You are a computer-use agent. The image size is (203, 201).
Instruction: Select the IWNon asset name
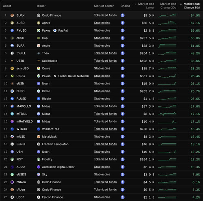click(21, 182)
